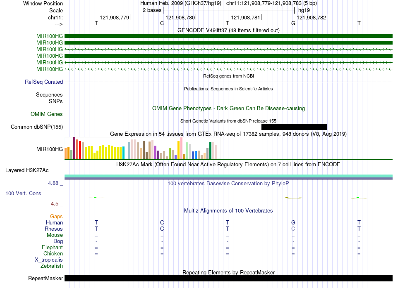Click the Dog species label
This screenshot has height=288, width=393.
click(x=58, y=241)
